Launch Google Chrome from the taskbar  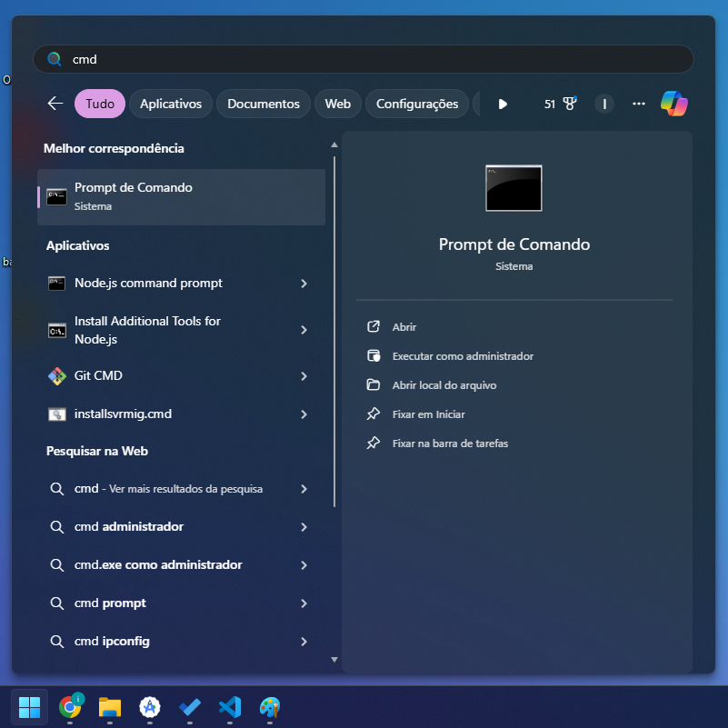pos(70,706)
